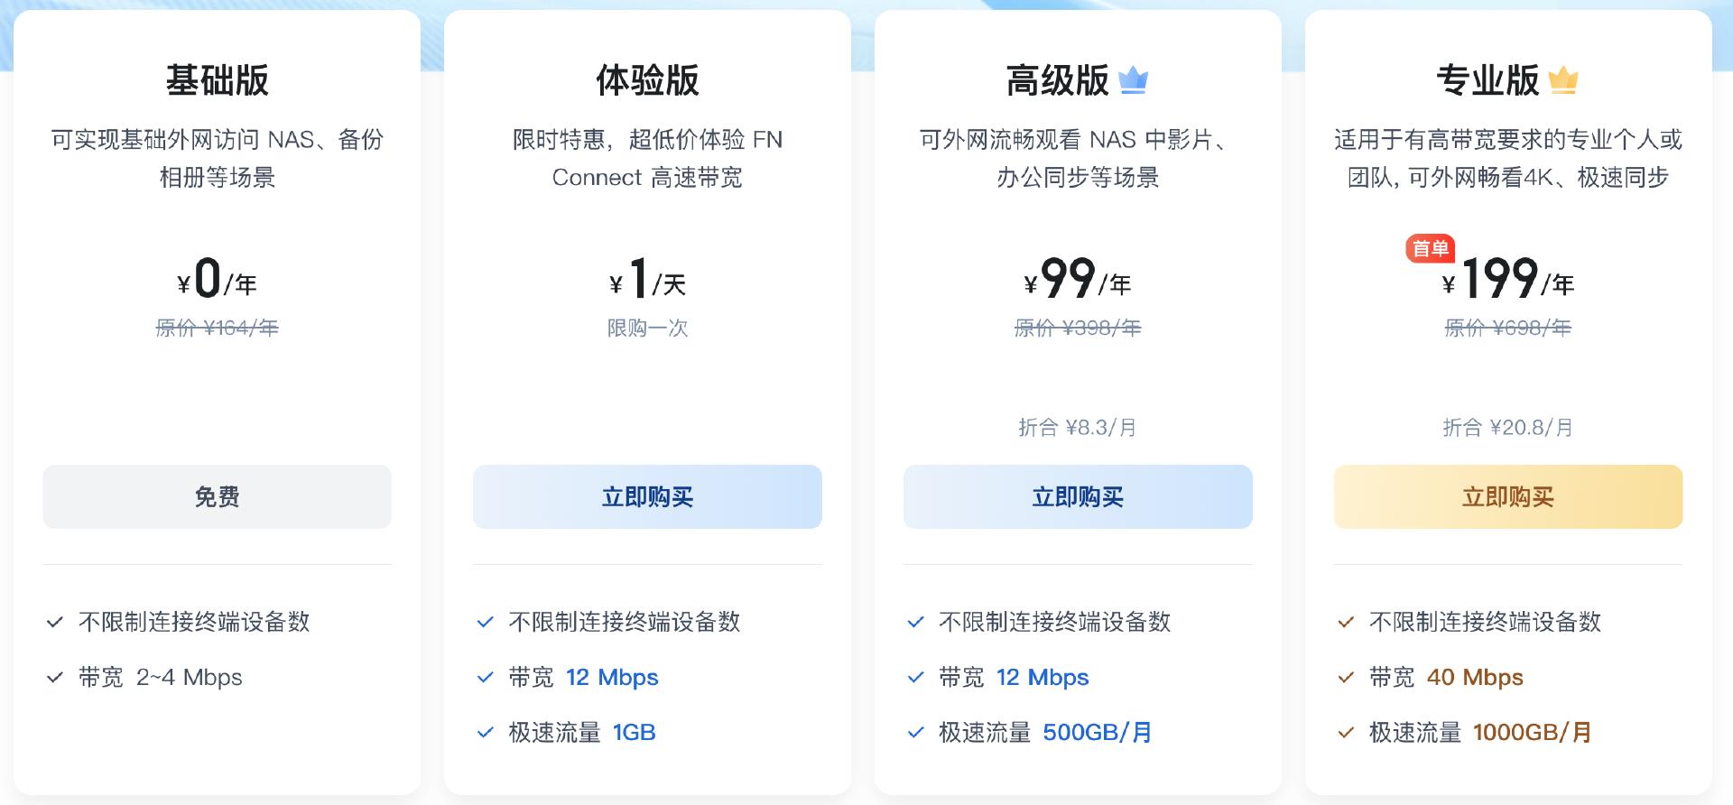Viewport: 1733px width, 805px height.
Task: Click the checkmark beside 极速流量 1000GB/月
Action: coord(1346,732)
